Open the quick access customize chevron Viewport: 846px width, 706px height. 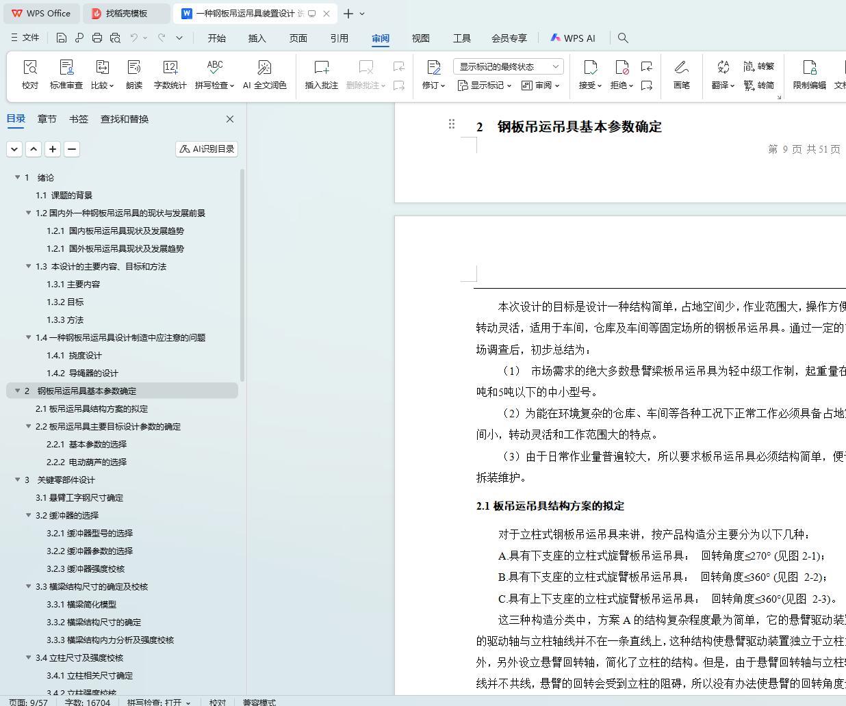179,38
